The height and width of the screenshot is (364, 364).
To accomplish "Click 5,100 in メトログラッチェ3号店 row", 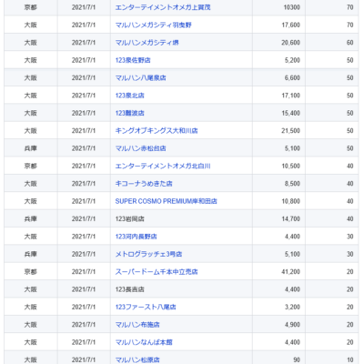I will (x=292, y=254).
